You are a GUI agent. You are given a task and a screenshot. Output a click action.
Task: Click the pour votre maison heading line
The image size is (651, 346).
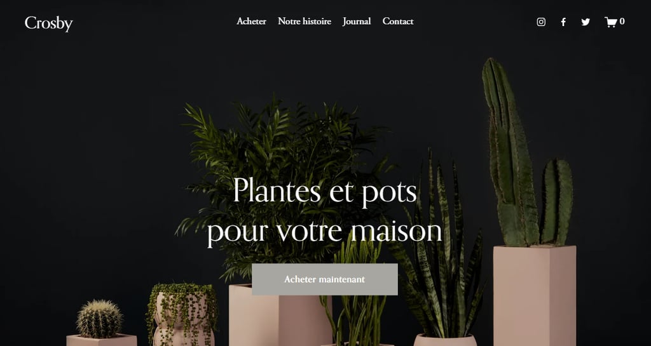click(325, 231)
